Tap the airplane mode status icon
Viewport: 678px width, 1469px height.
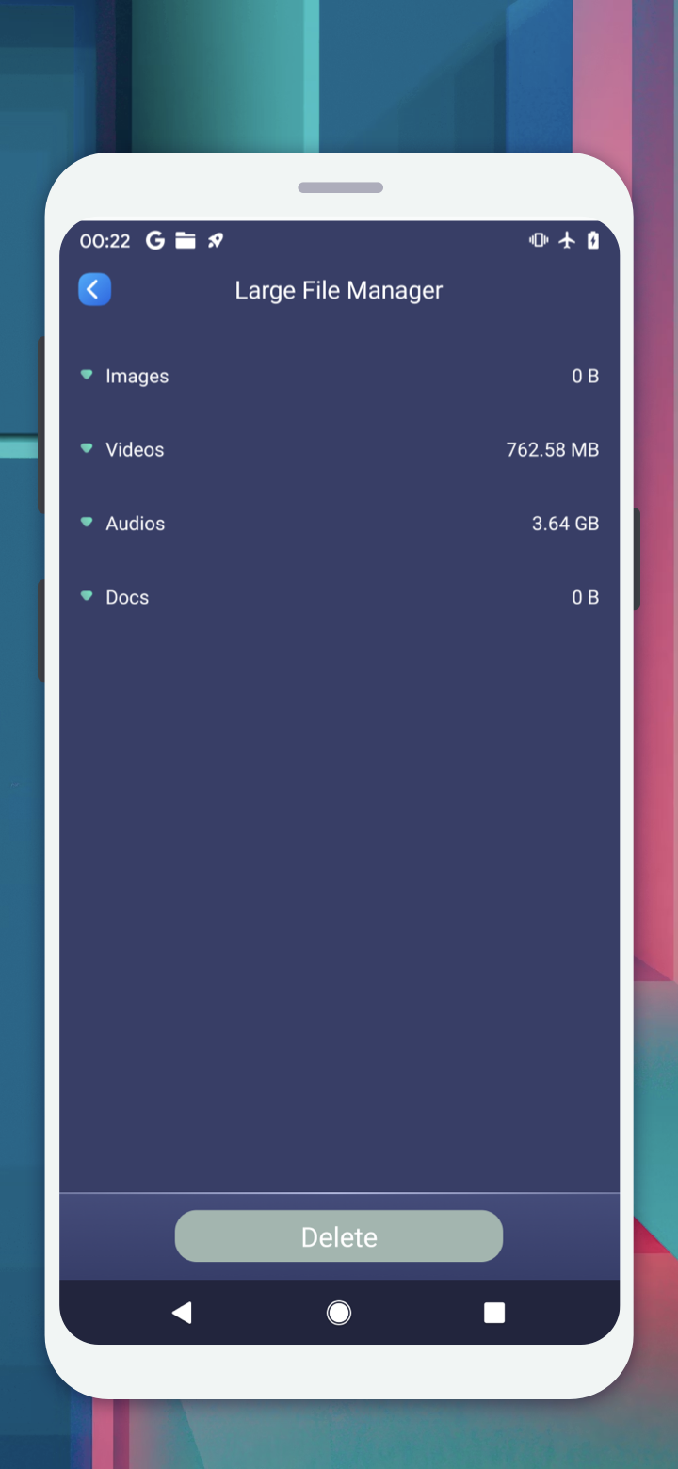pyautogui.click(x=567, y=241)
